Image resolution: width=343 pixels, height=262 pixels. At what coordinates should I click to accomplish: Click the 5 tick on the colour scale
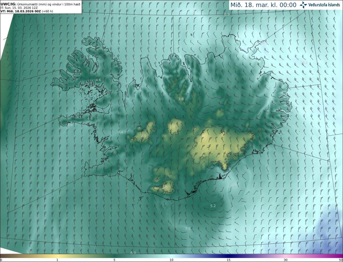click(114, 260)
